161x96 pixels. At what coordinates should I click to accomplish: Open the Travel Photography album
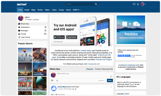click(x=25, y=55)
